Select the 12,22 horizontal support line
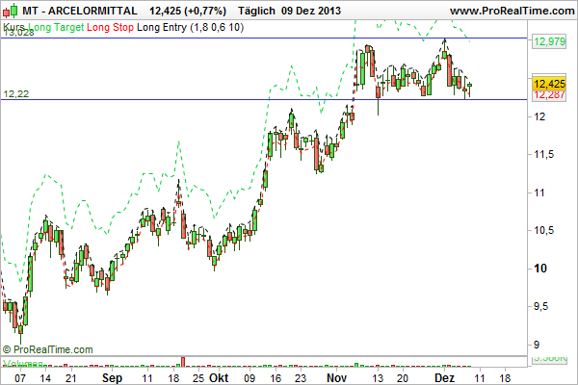The height and width of the screenshot is (385, 578). coord(264,99)
